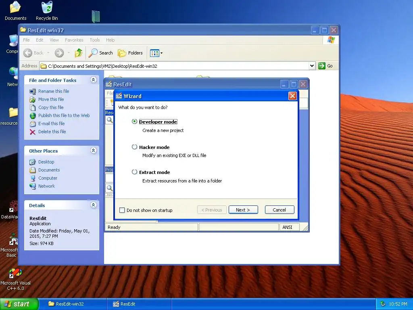Image resolution: width=413 pixels, height=310 pixels.
Task: Click the Ready status text in ResEdit
Action: pyautogui.click(x=114, y=227)
